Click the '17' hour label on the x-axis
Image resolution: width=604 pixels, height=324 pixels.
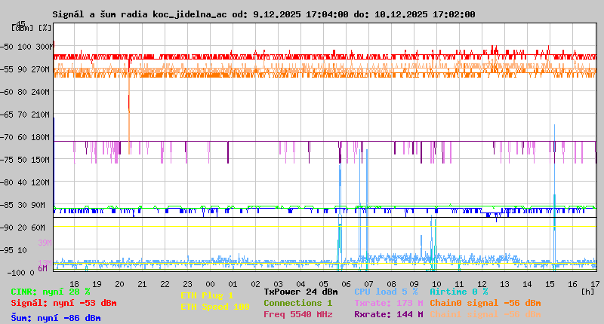click(595, 284)
